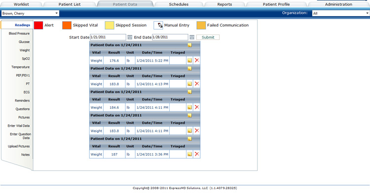
Task: Click the yellow Skipped Session legend swatch
Action: click(110, 25)
